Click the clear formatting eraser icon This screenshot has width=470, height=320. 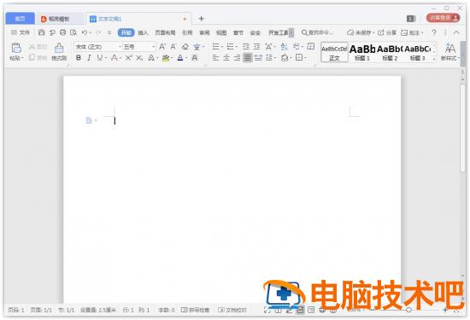click(185, 47)
